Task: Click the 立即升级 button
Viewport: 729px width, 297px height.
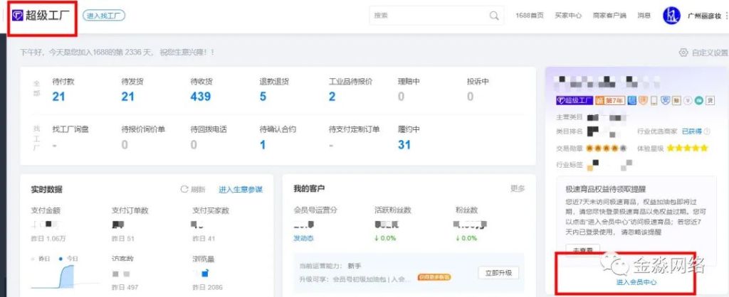Action: 498,273
